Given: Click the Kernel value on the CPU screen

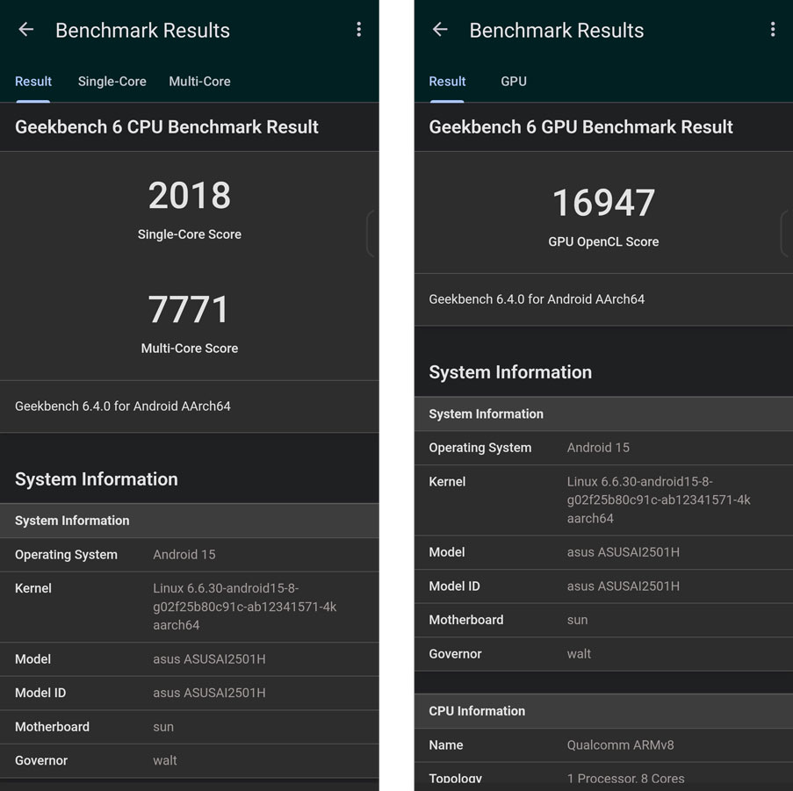Looking at the screenshot, I should click(x=245, y=607).
